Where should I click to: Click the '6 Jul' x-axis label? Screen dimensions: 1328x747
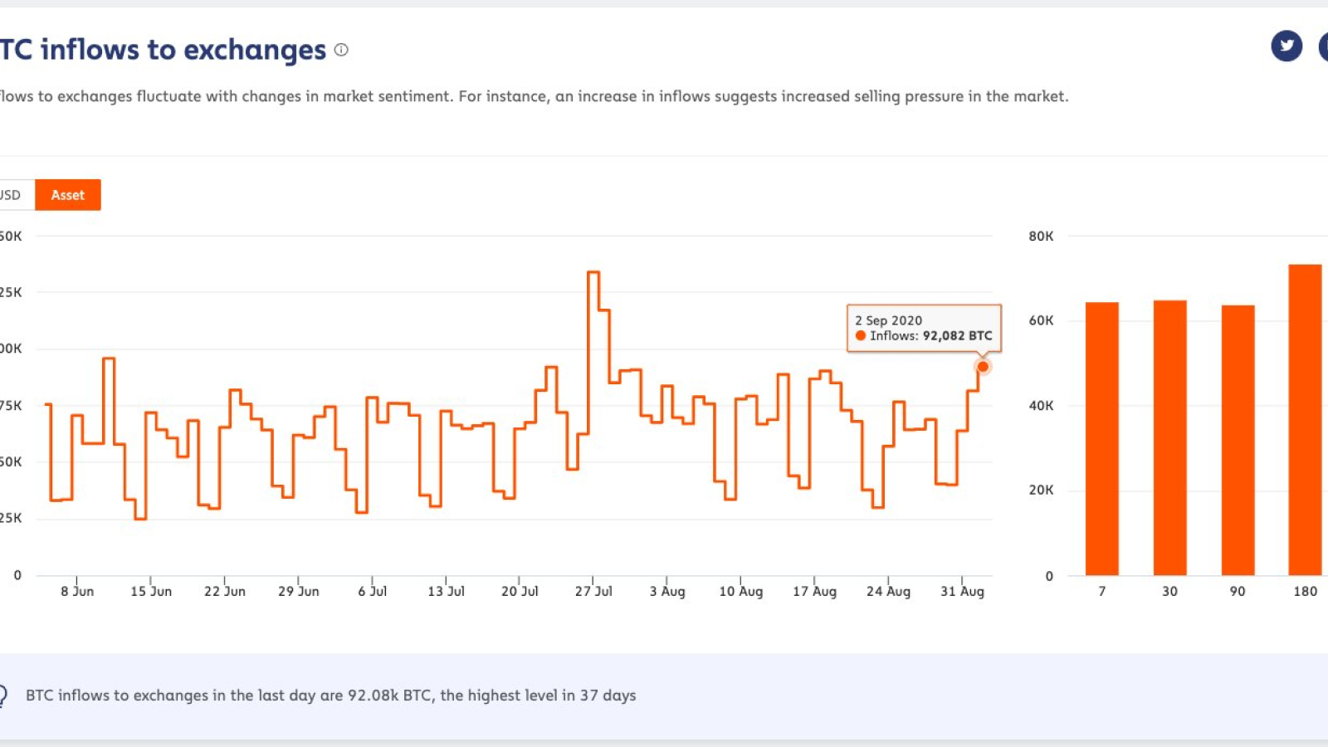(373, 591)
